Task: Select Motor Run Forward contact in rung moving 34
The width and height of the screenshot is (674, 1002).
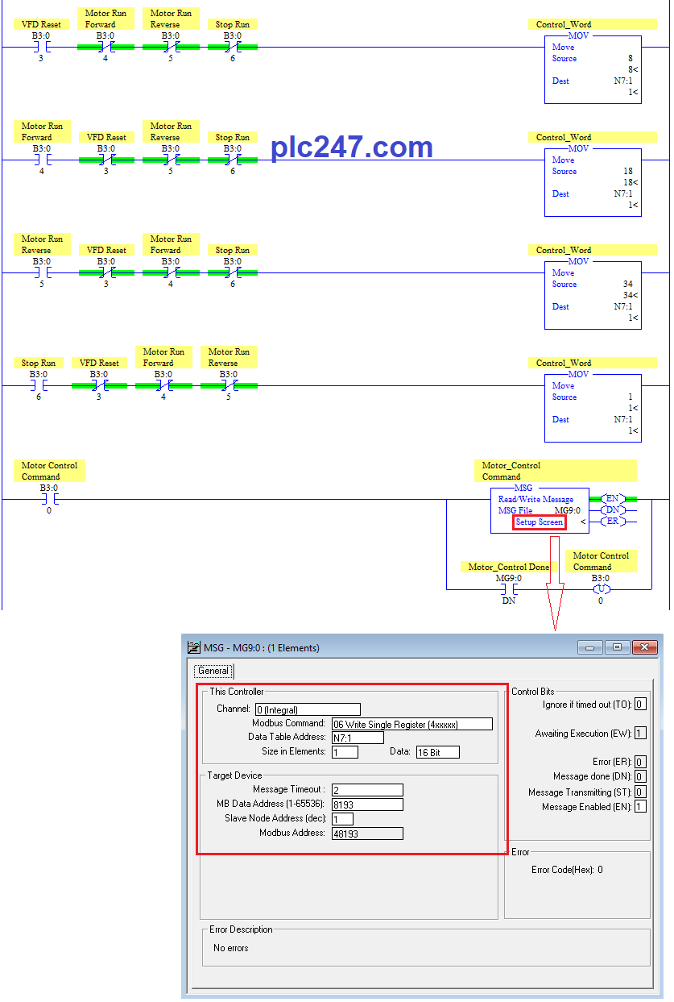Action: click(x=170, y=272)
